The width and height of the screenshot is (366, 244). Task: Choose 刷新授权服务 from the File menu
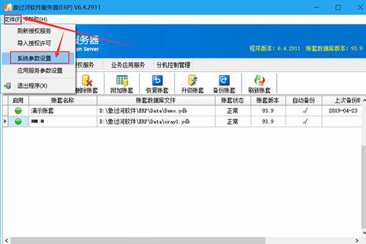(34, 31)
